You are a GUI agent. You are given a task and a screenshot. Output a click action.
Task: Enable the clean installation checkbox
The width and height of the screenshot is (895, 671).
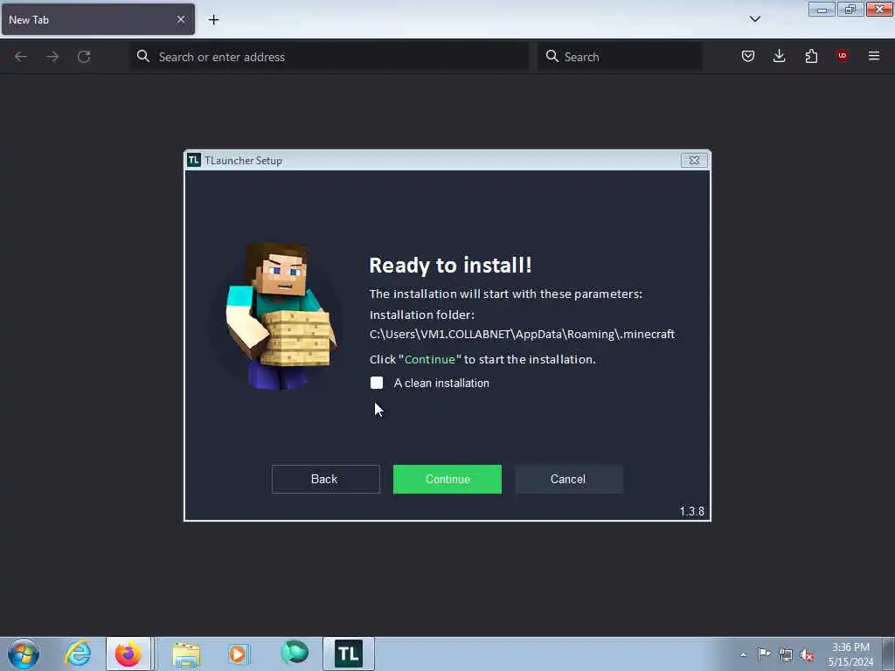[x=377, y=383]
